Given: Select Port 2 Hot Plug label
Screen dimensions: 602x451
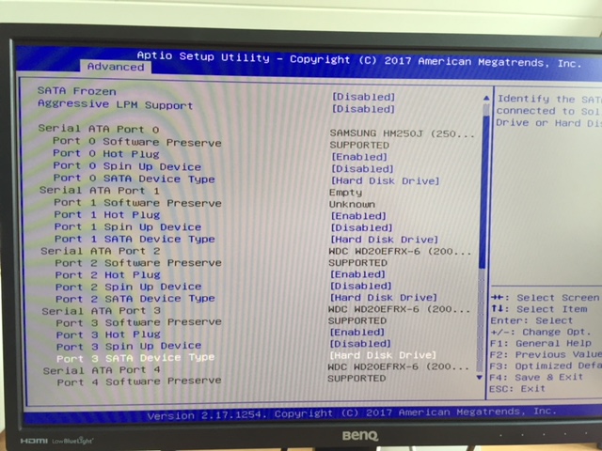Looking at the screenshot, I should (108, 275).
